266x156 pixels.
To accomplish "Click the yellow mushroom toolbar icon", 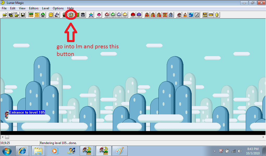I will point(125,15).
